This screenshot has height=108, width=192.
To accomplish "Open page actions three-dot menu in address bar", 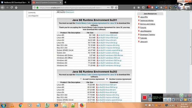I will 108,7.
